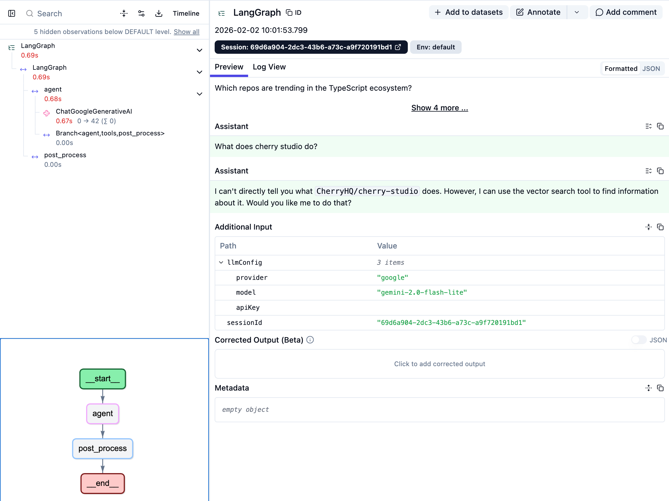Toggle formatting of second Assistant message
This screenshot has height=501, width=669.
tap(648, 171)
